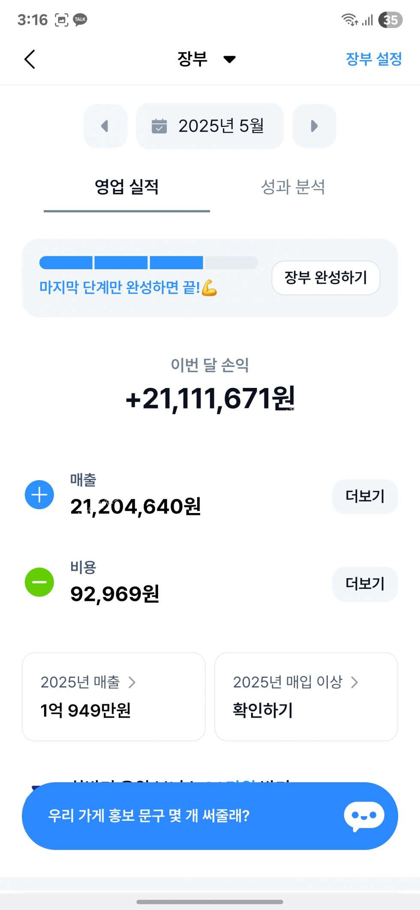Open the 2025년 5월 date picker

coord(210,126)
